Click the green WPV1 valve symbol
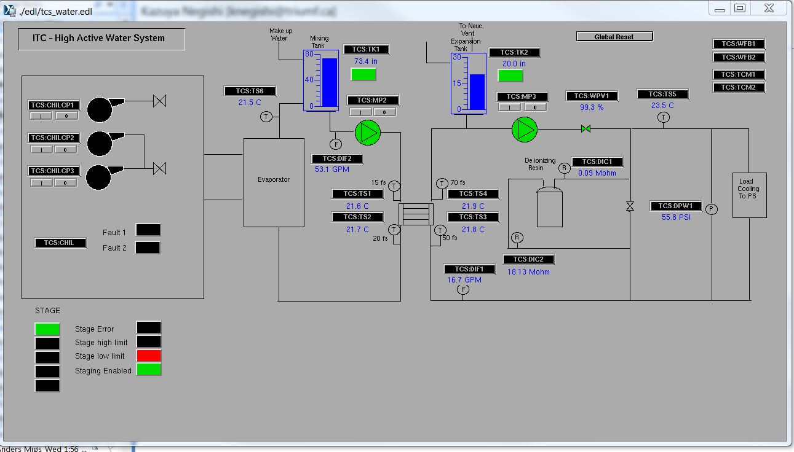This screenshot has width=794, height=452. [x=586, y=129]
